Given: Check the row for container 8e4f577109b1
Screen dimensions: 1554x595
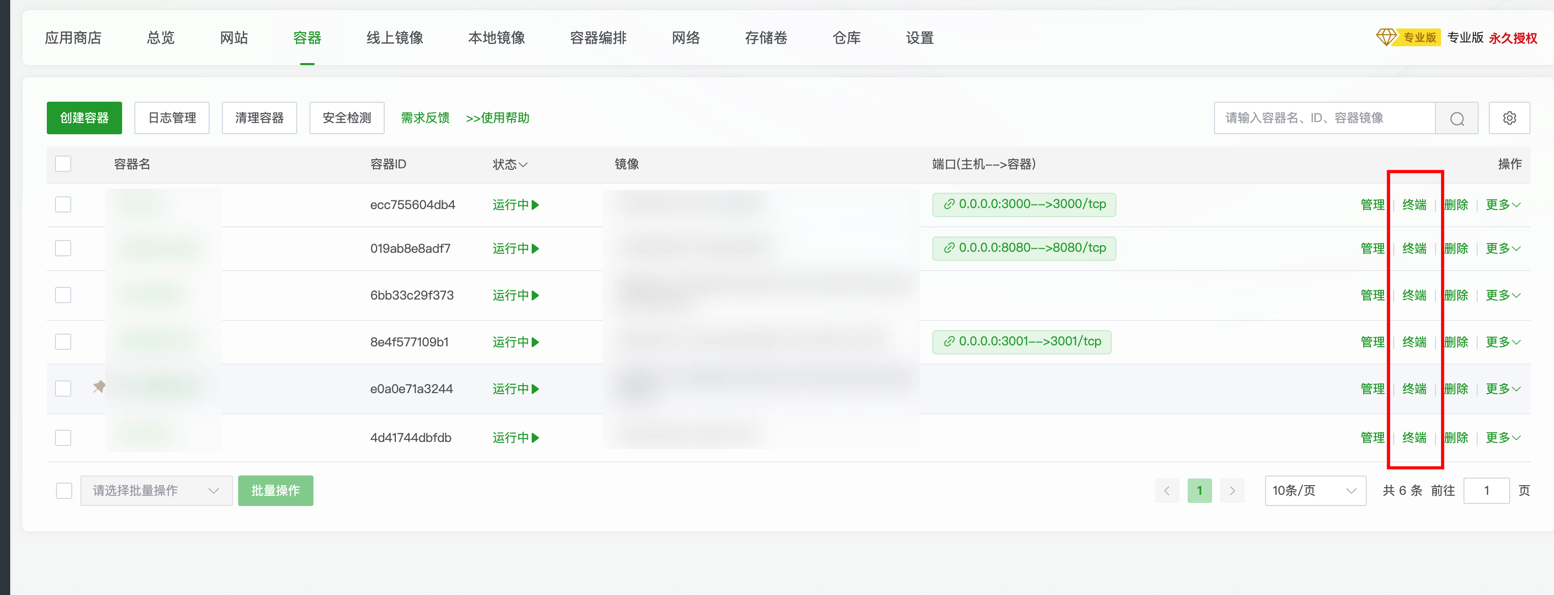Looking at the screenshot, I should 63,342.
